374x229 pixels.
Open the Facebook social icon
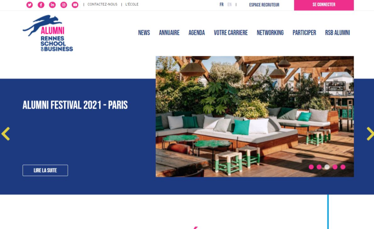point(41,5)
